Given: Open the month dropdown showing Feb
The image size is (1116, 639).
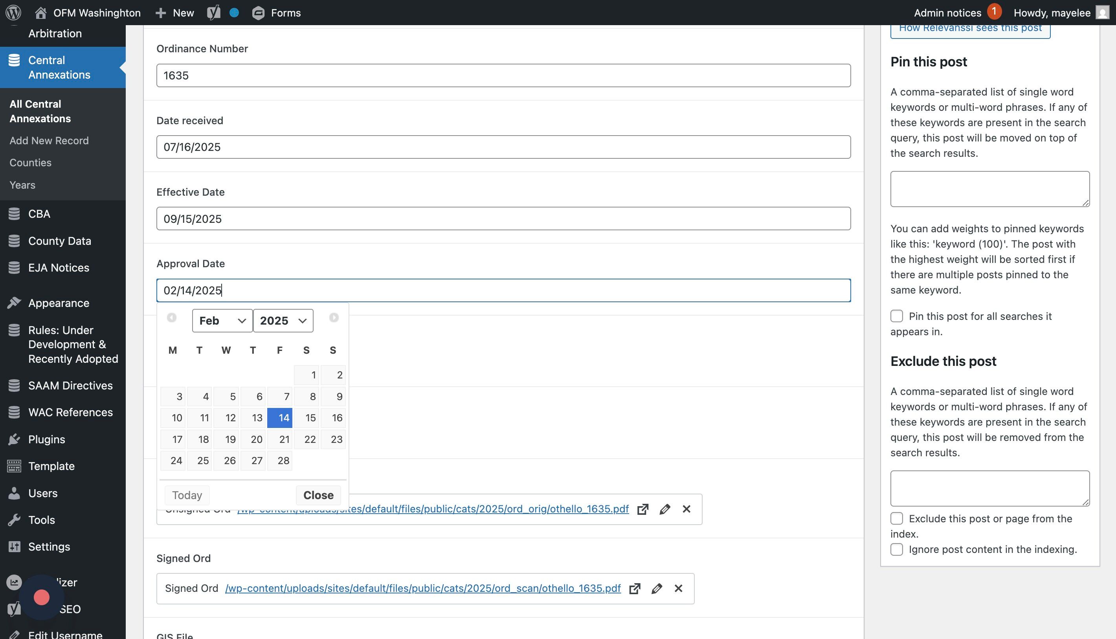Looking at the screenshot, I should (x=222, y=321).
